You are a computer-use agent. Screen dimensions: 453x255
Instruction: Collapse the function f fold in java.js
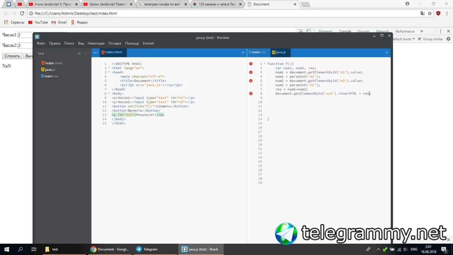coord(265,64)
